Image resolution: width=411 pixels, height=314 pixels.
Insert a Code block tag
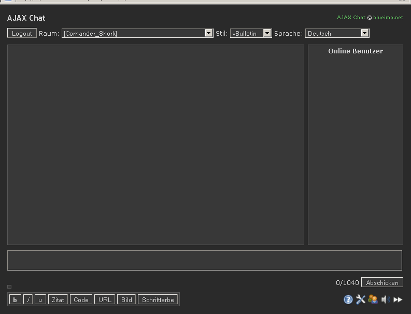click(81, 299)
